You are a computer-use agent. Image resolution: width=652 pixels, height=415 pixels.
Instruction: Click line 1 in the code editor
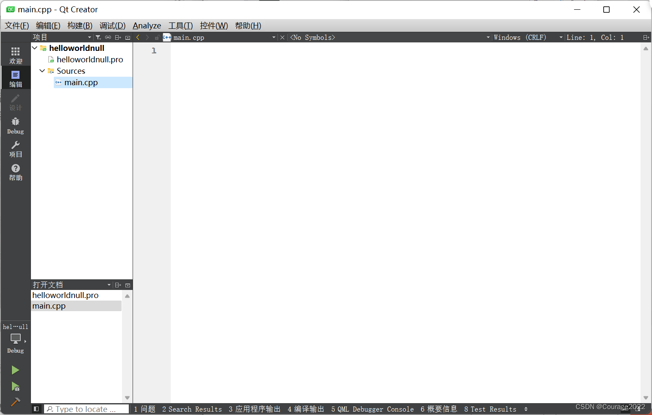point(405,50)
